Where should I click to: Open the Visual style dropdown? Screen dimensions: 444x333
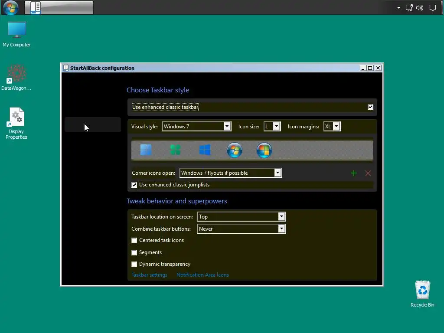197,127
